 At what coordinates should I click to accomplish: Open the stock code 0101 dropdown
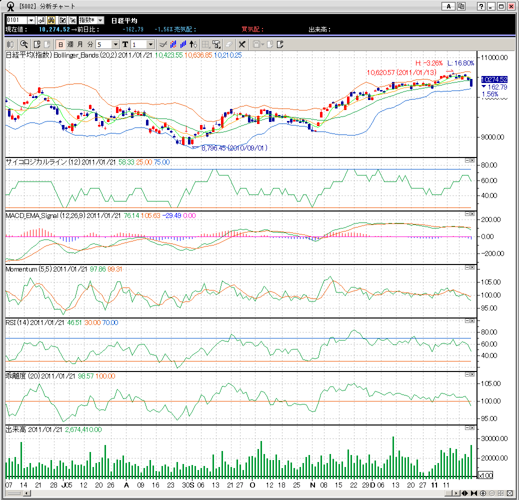(x=31, y=20)
